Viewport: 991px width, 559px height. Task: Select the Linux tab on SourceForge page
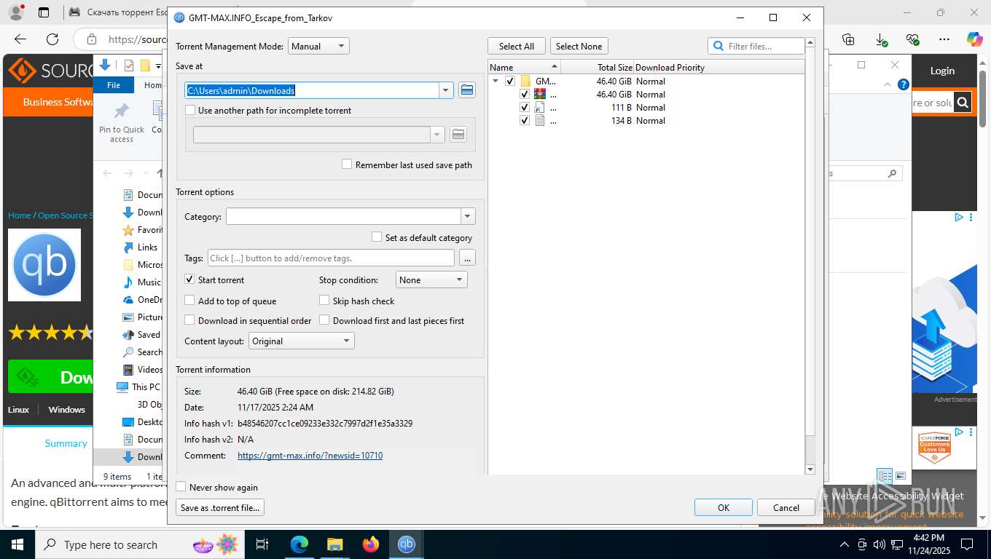(x=18, y=410)
